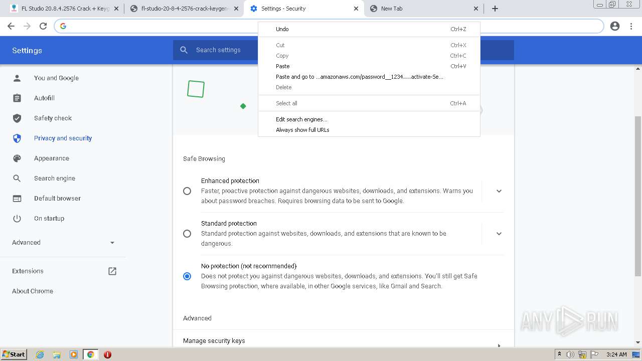
Task: Select the No protection radio button
Action: click(x=187, y=276)
